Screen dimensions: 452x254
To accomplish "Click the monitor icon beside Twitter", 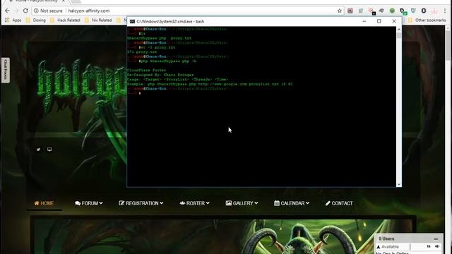I will [x=49, y=149].
